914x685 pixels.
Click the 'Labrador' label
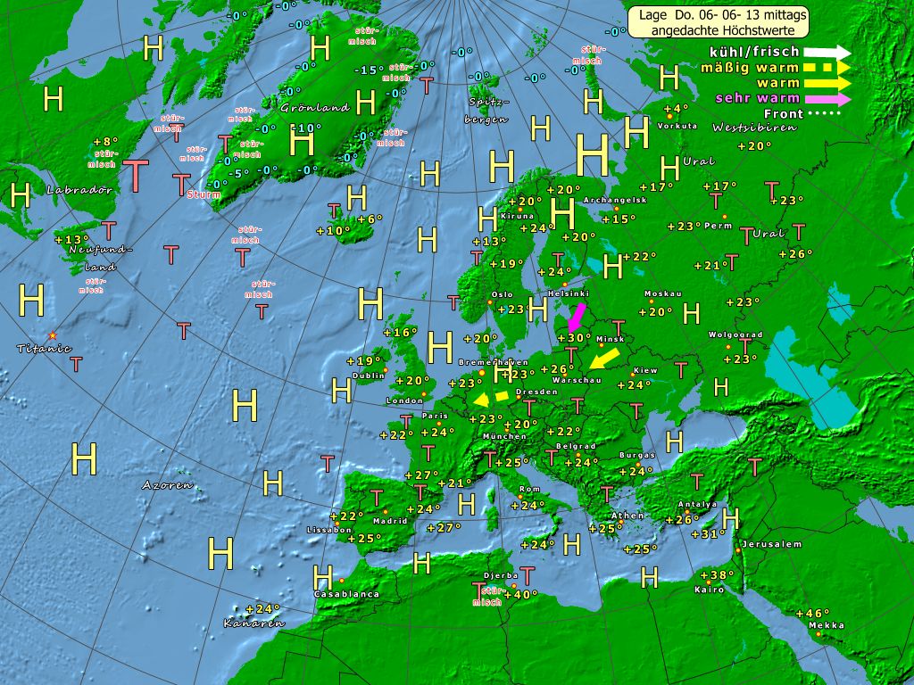79,190
